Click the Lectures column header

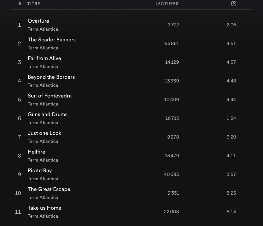pos(167,4)
